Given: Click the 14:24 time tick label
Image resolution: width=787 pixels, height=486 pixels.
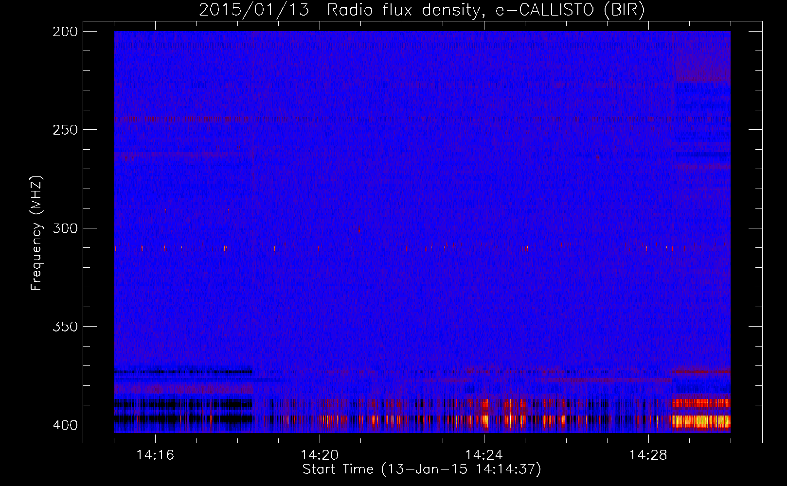Looking at the screenshot, I should (x=484, y=455).
